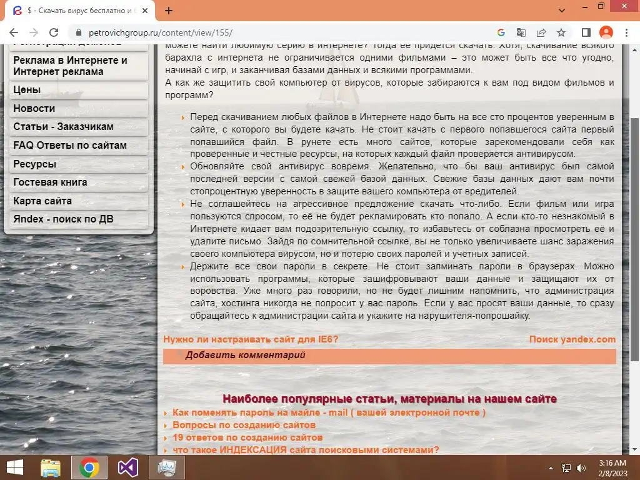The width and height of the screenshot is (640, 480).
Task: Open что такое ИНДЕКСАЦИЯ сайта link
Action: pyautogui.click(x=306, y=450)
